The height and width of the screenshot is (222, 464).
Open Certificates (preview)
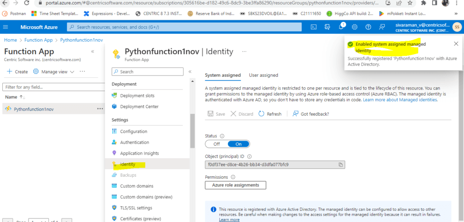(140, 219)
